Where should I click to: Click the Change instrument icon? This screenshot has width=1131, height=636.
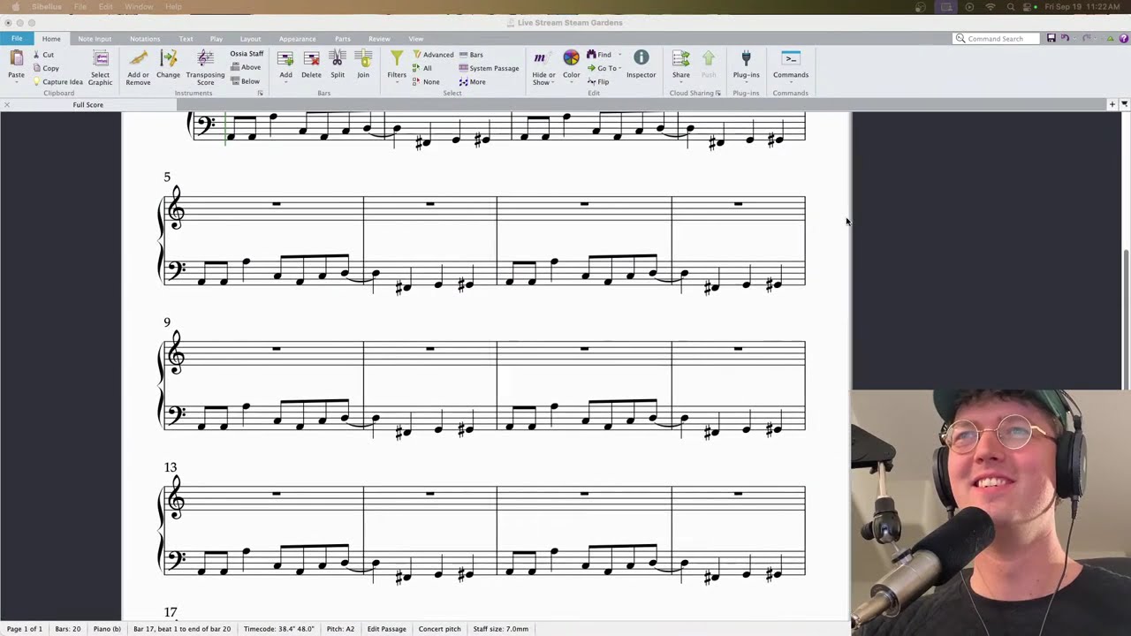tap(168, 59)
